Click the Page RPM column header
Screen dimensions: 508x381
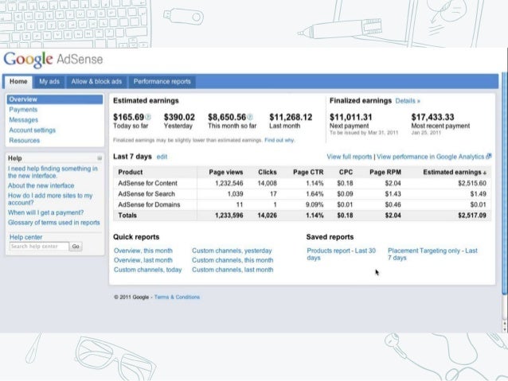(x=385, y=173)
